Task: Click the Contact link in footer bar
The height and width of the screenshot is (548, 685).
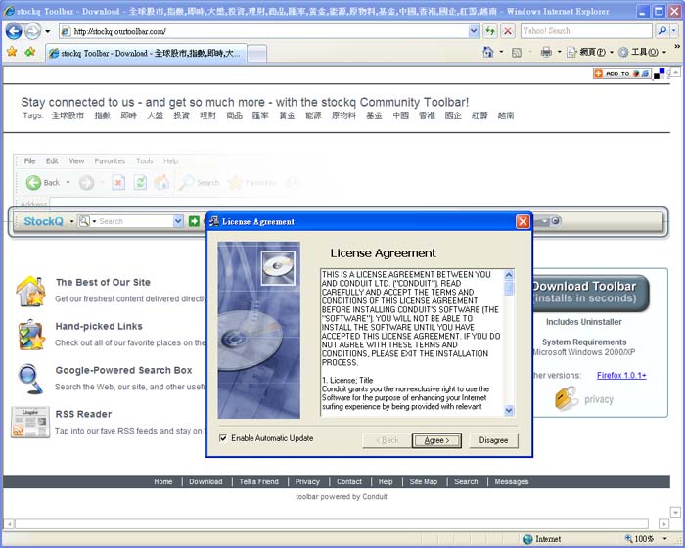Action: 349,481
